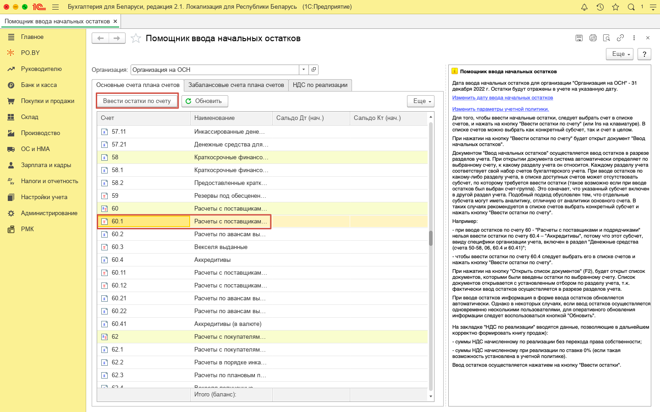Viewport: 660px width, 412px height.
Task: Expand the Организация dropdown arrow
Action: click(303, 70)
